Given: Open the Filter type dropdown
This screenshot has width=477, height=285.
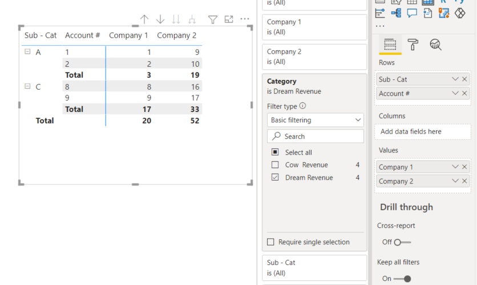Looking at the screenshot, I should (x=315, y=120).
